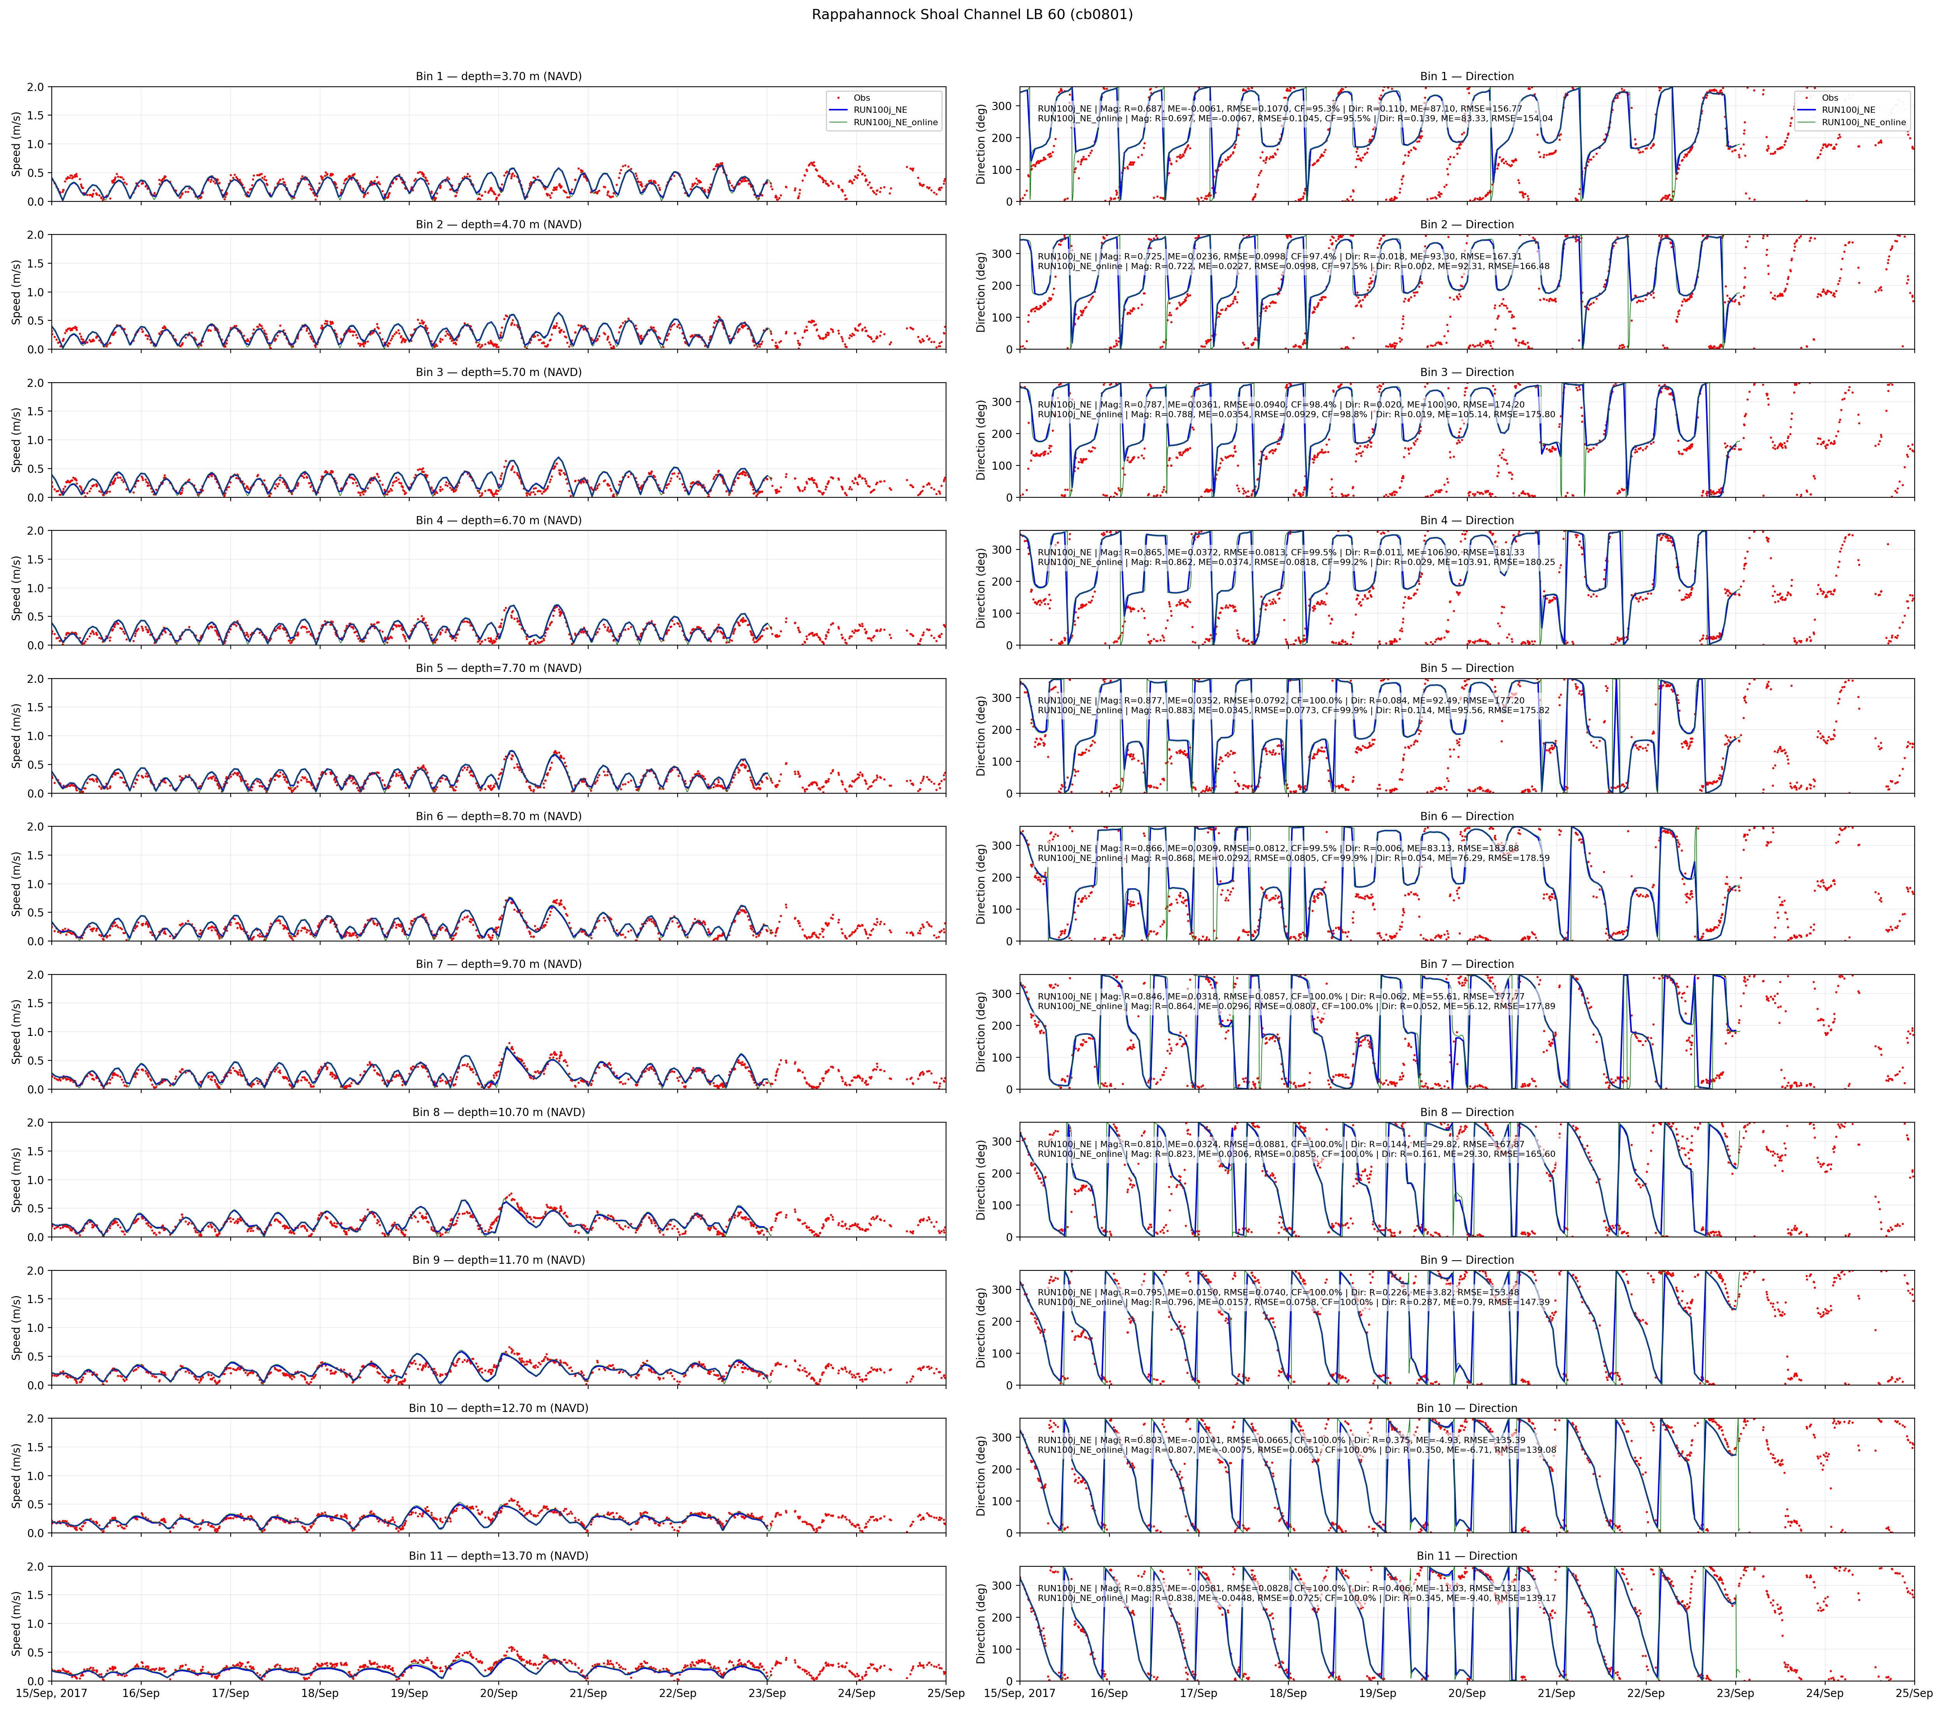
Task: Click the "Bin 5 — Direction" plot title
Action: click(1467, 668)
